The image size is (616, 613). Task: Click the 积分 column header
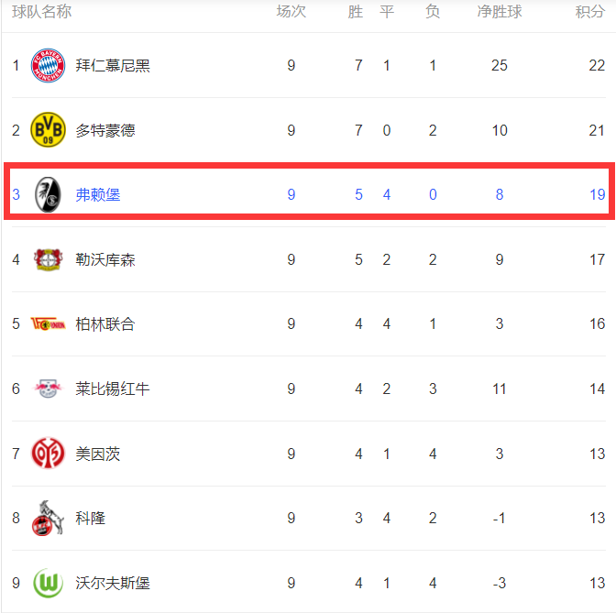click(589, 12)
